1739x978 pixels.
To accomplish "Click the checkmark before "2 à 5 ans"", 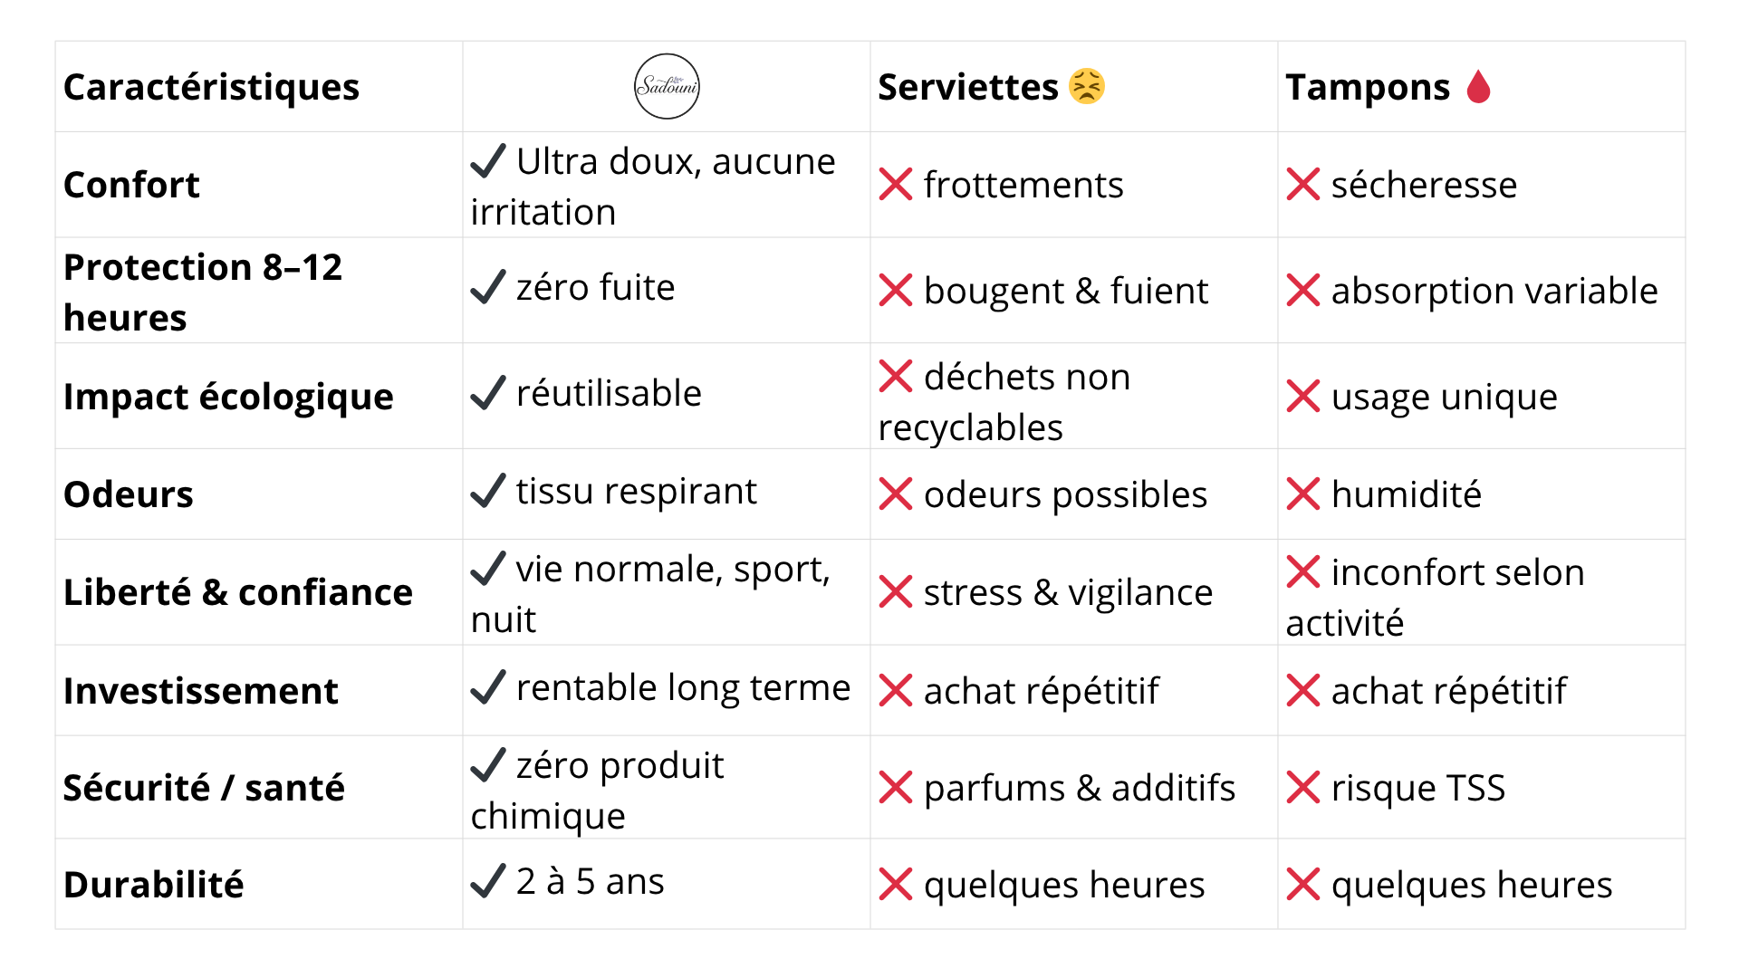I will click(488, 881).
